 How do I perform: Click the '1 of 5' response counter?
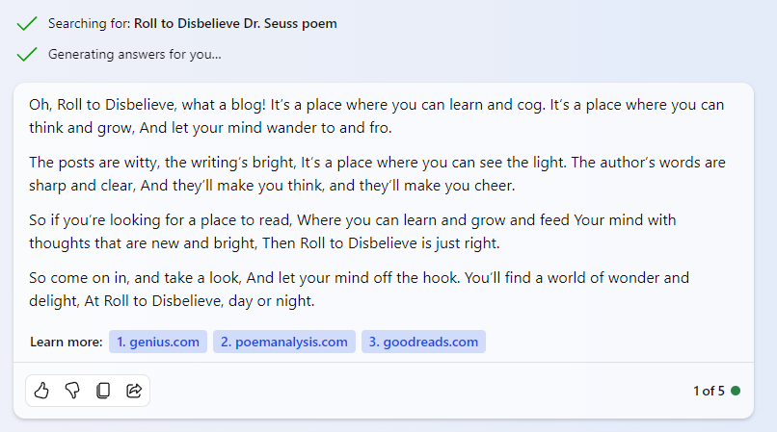pyautogui.click(x=709, y=391)
